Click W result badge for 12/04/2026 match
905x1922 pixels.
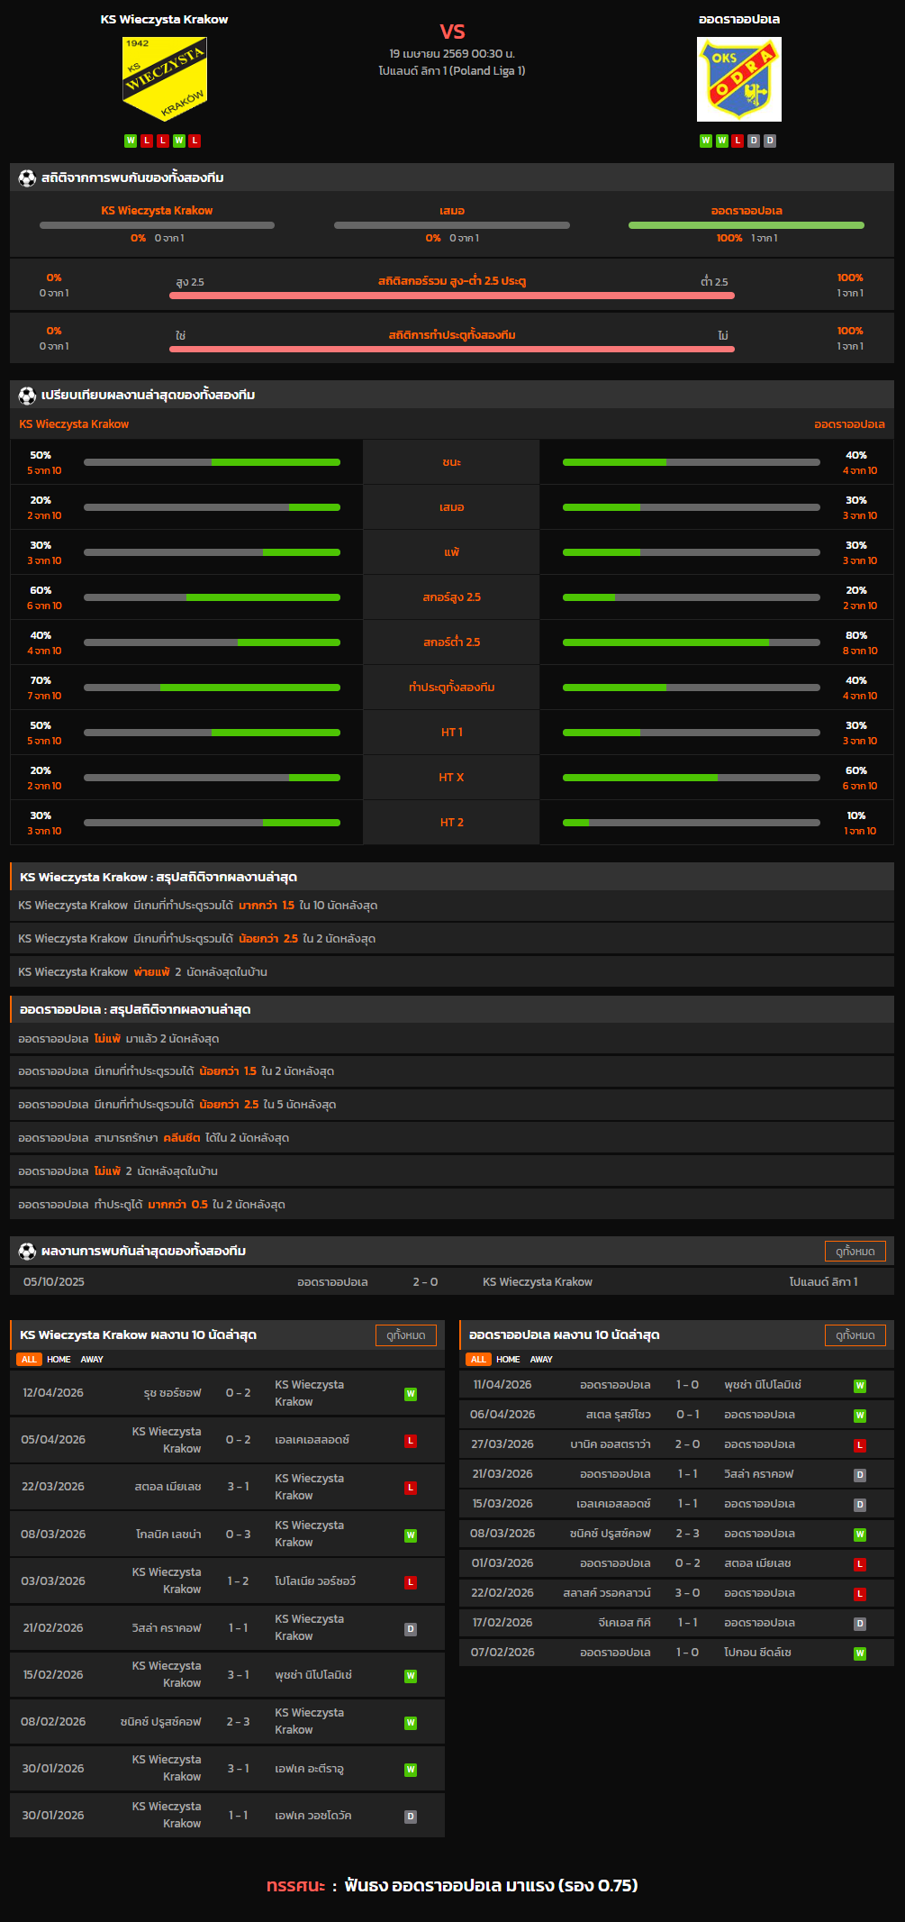411,1394
